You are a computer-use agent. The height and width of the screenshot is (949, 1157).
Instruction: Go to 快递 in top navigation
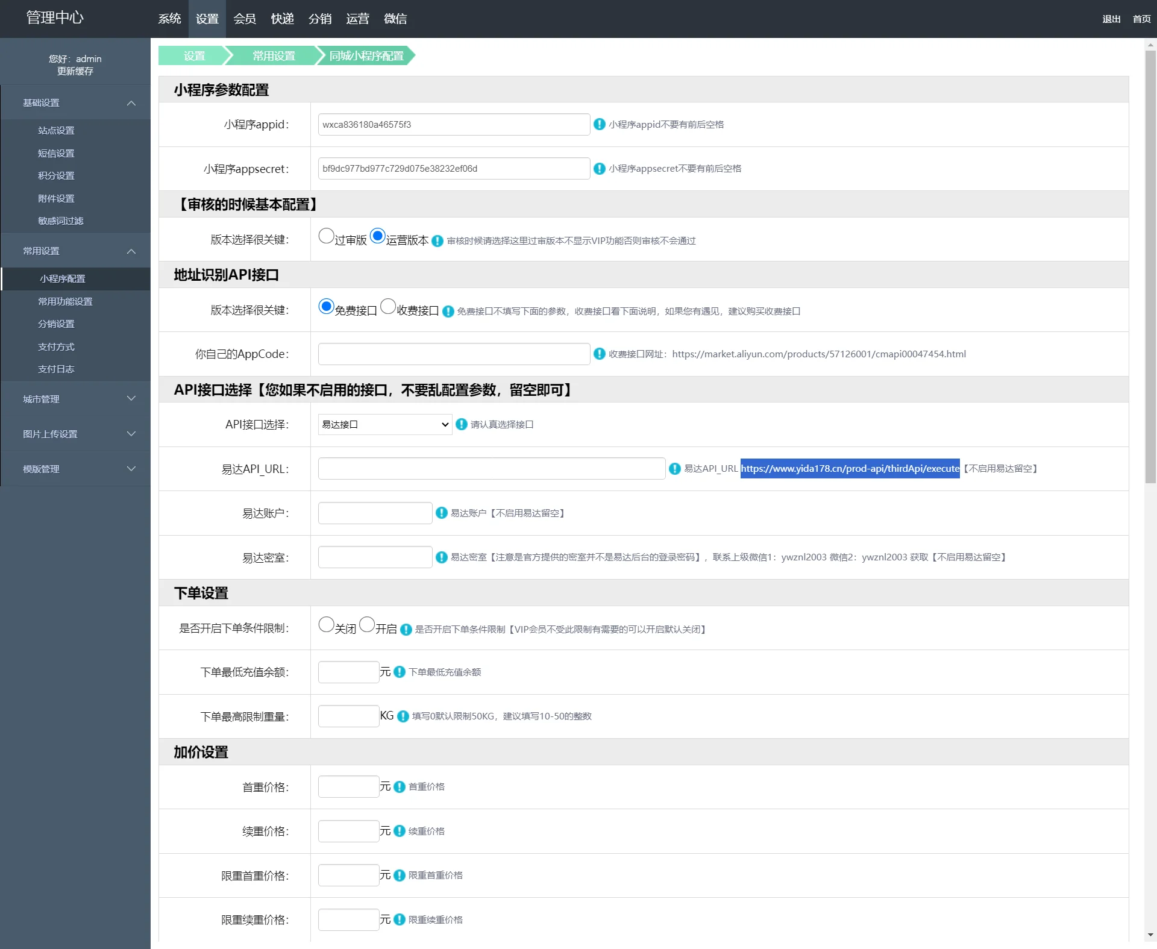[x=282, y=19]
